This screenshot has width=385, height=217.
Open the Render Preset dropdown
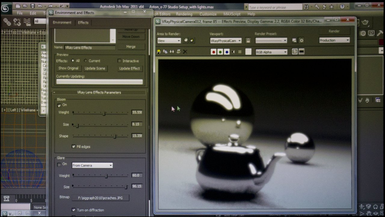[271, 40]
